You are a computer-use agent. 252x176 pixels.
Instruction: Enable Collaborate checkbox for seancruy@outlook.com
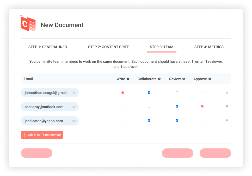point(149,106)
